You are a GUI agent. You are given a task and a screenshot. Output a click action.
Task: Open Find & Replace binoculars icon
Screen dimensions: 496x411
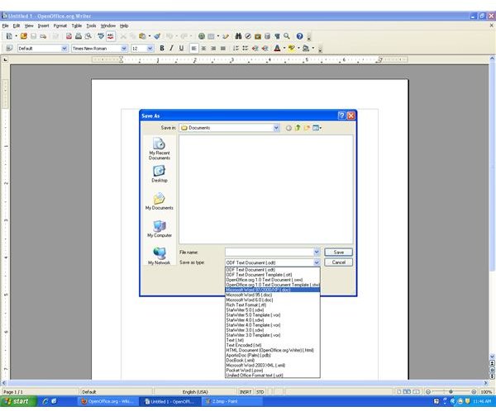(238, 36)
